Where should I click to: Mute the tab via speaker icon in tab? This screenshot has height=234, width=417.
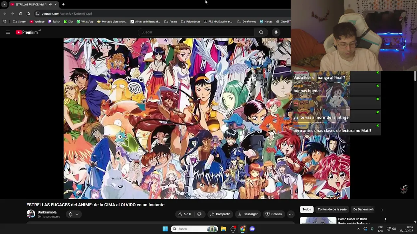50,4
